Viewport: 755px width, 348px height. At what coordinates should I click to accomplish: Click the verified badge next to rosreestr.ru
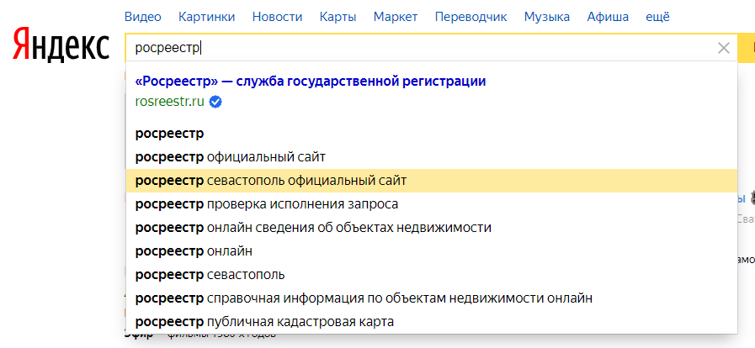(x=215, y=102)
